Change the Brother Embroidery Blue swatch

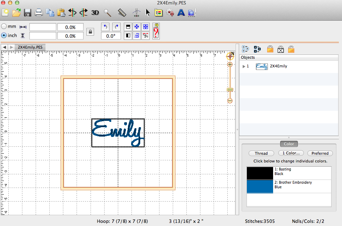point(259,186)
